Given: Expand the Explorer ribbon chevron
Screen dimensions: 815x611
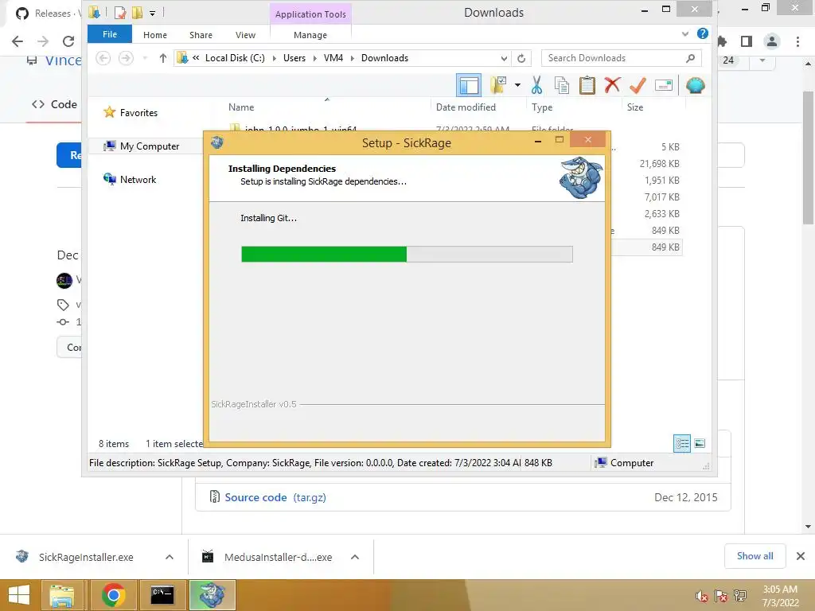Looking at the screenshot, I should [x=685, y=33].
